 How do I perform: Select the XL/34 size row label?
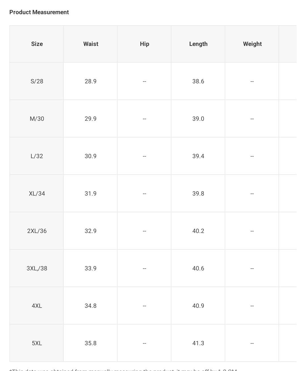click(x=37, y=194)
